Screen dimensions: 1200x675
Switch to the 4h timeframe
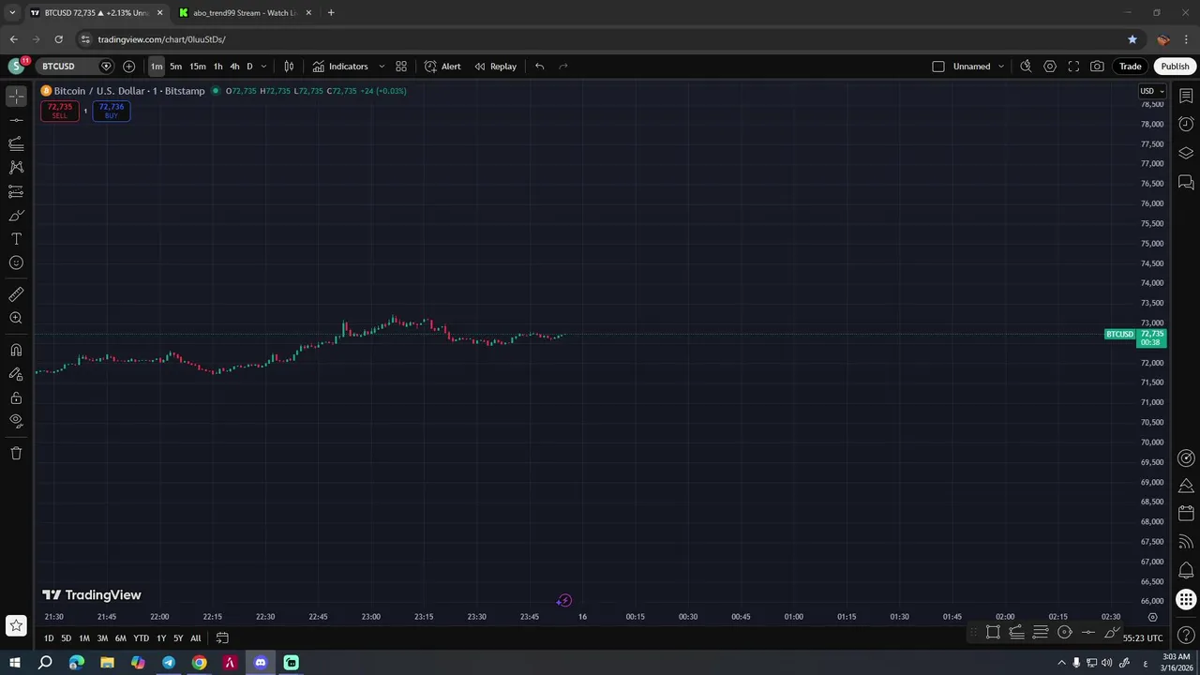coord(234,67)
